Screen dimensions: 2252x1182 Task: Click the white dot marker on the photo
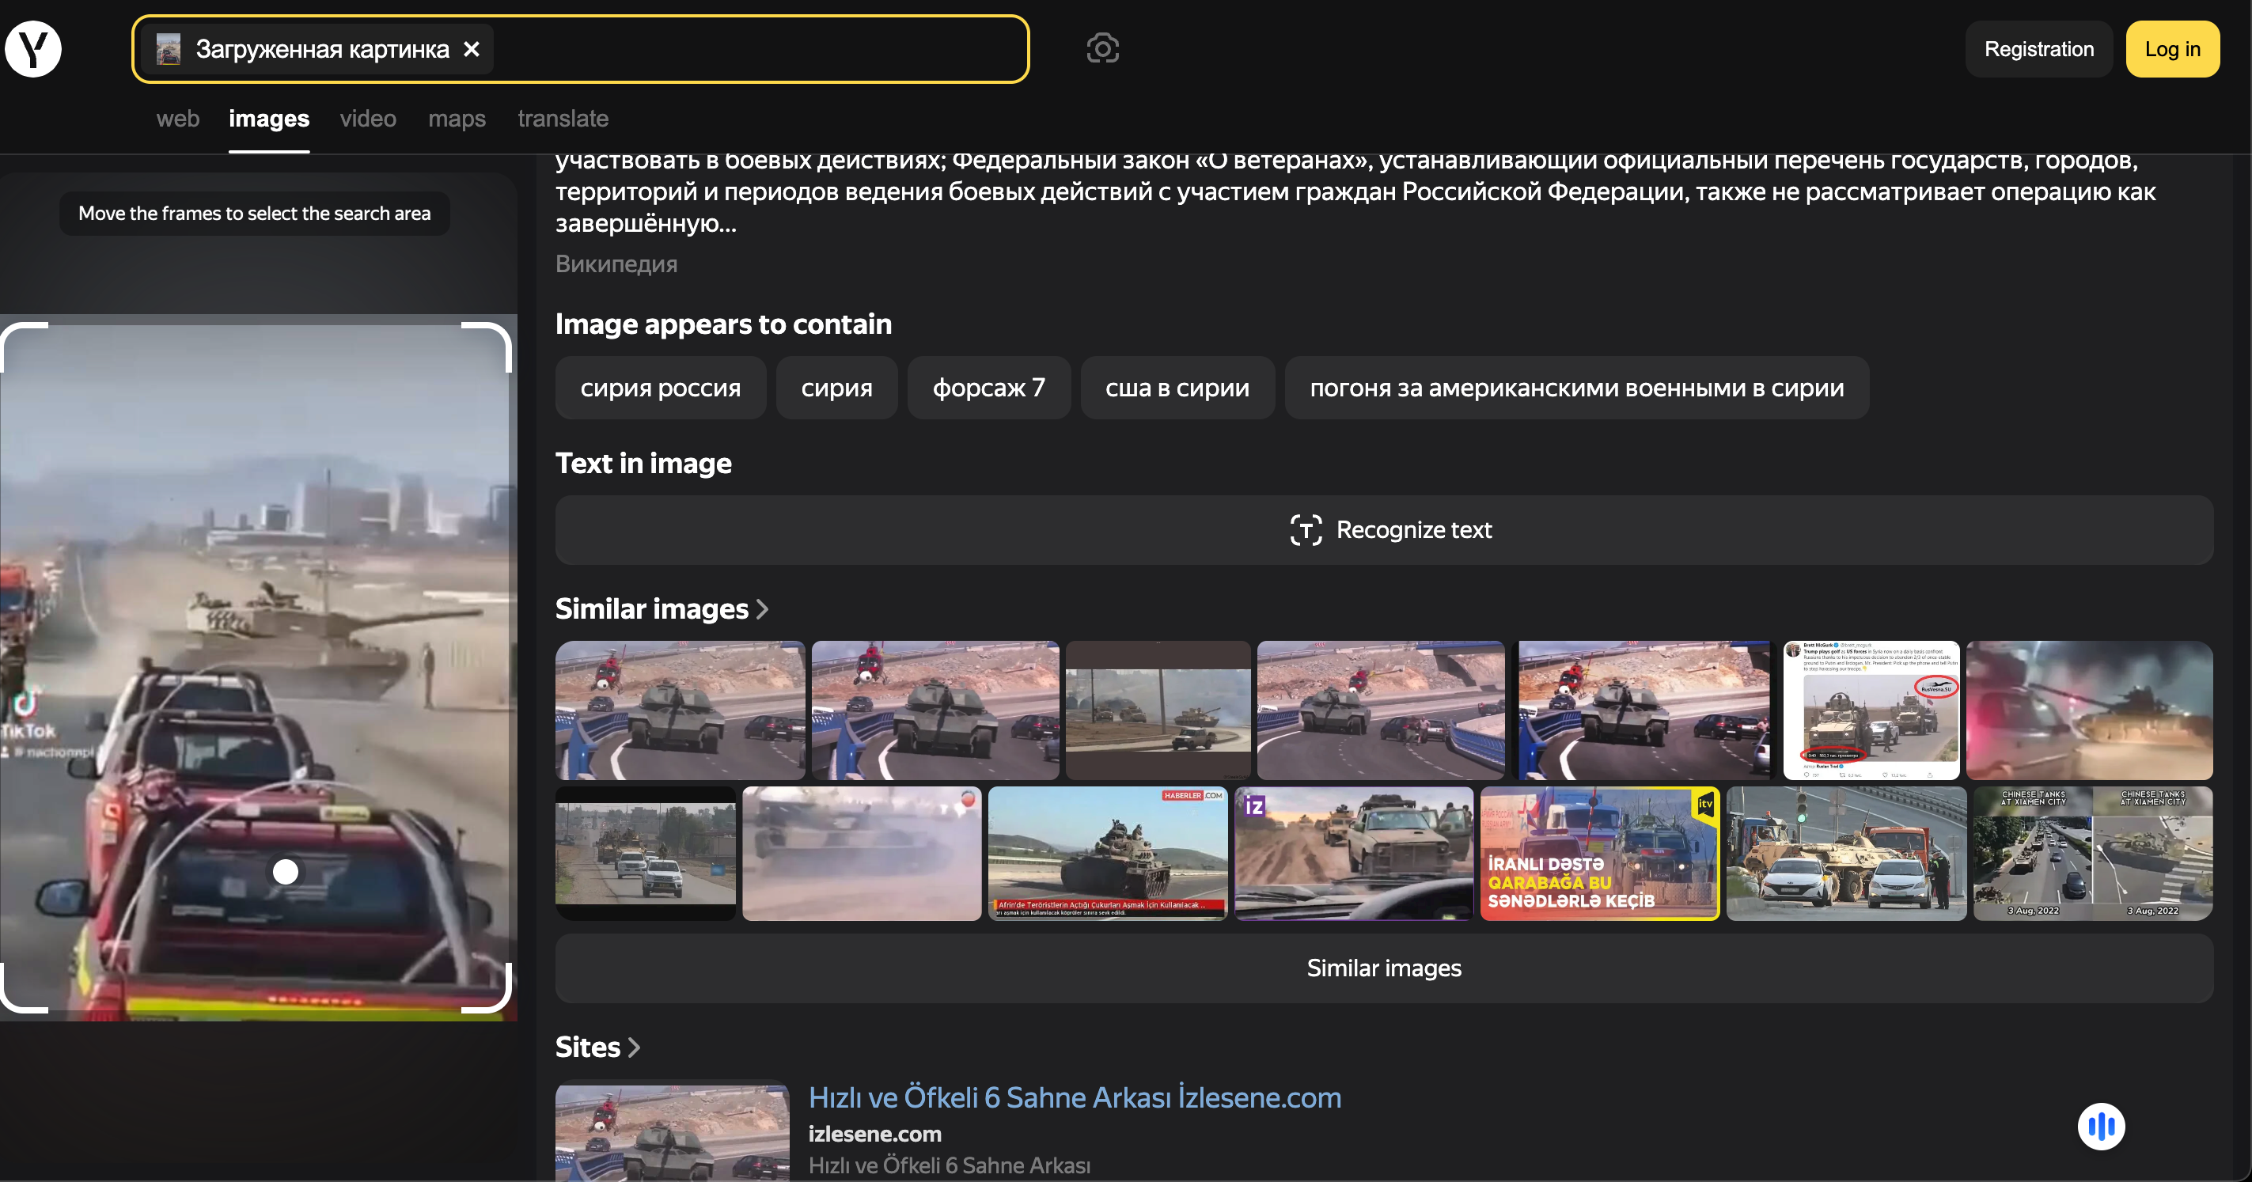(x=285, y=872)
